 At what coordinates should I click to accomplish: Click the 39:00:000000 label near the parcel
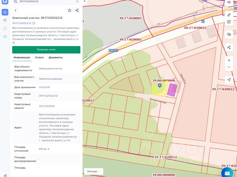click(163, 80)
